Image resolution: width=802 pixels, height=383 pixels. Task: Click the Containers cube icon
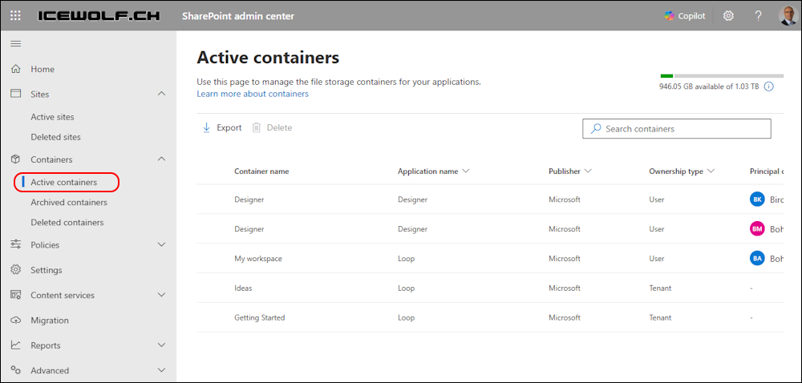(x=16, y=159)
